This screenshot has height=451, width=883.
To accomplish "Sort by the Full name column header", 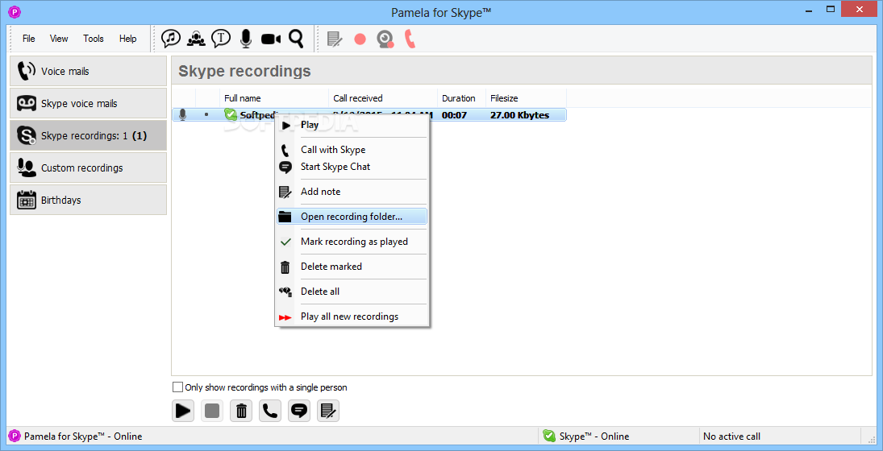I will tap(274, 98).
